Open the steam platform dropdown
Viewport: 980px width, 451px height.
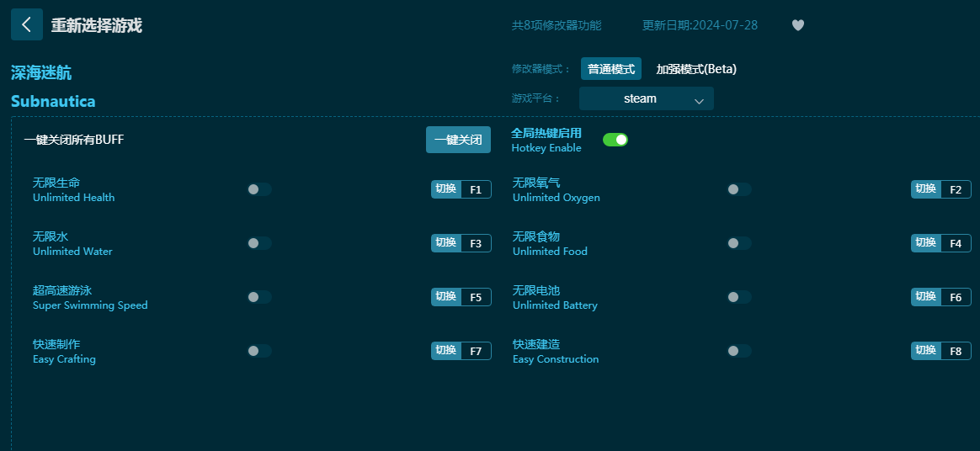coord(647,98)
